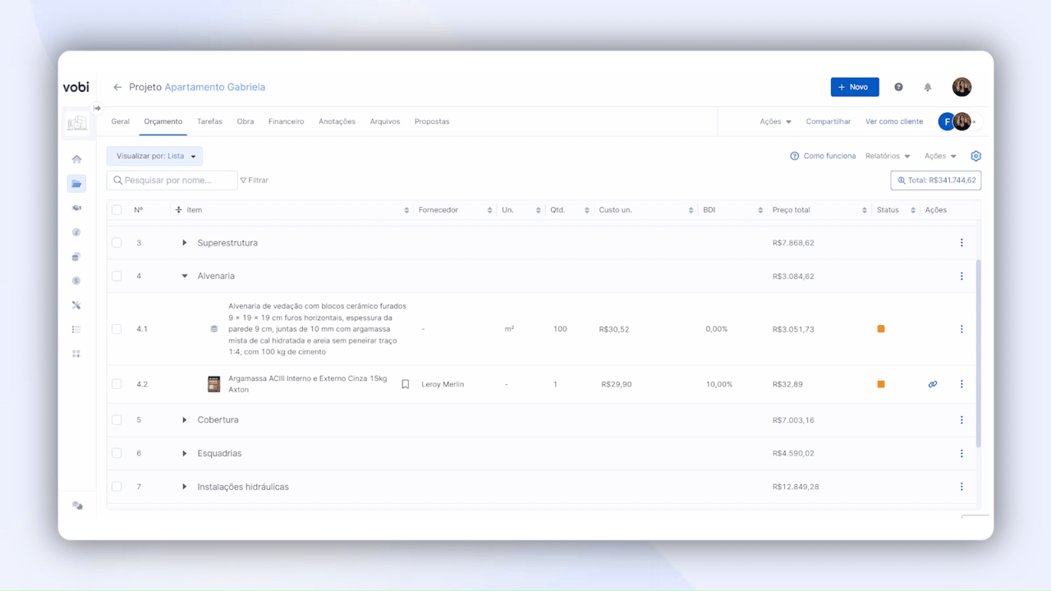The width and height of the screenshot is (1051, 591).
Task: Open the budget settings gear icon
Action: [975, 156]
